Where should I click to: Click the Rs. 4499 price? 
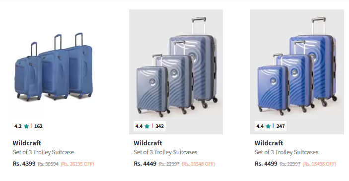(x=266, y=164)
